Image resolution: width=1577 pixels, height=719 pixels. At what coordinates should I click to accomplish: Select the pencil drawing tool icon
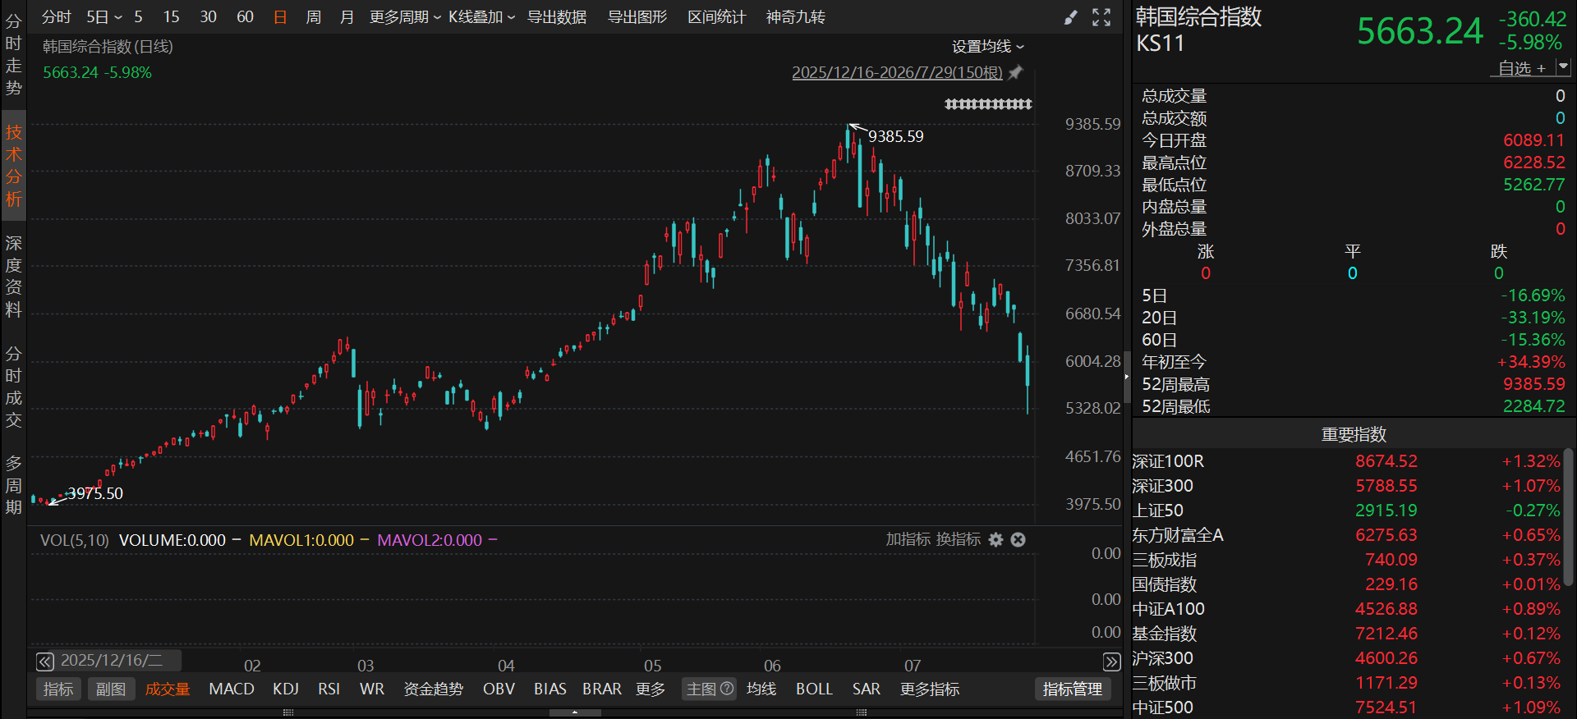pyautogui.click(x=1070, y=17)
